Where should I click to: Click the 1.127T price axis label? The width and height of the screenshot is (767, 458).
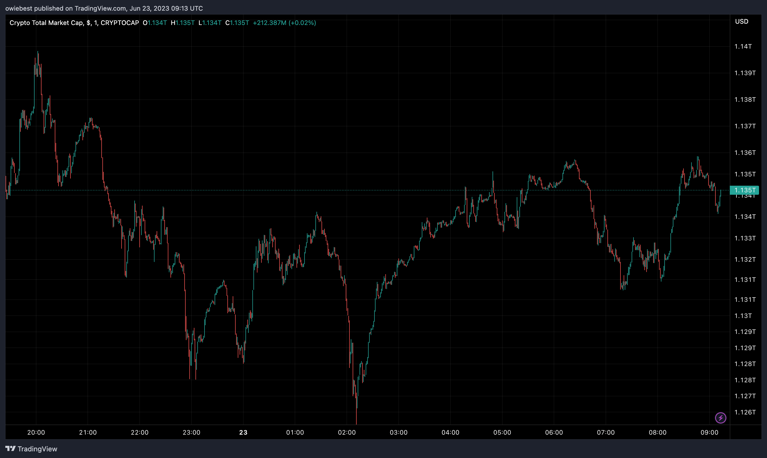(745, 396)
